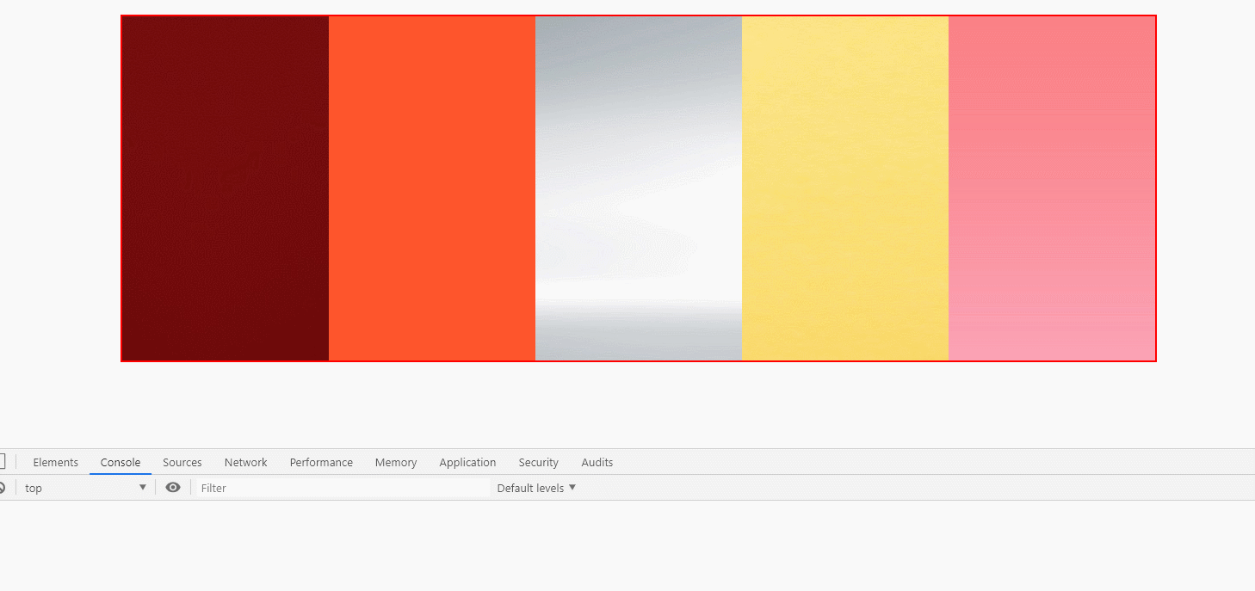Open the Memory tab

click(396, 462)
